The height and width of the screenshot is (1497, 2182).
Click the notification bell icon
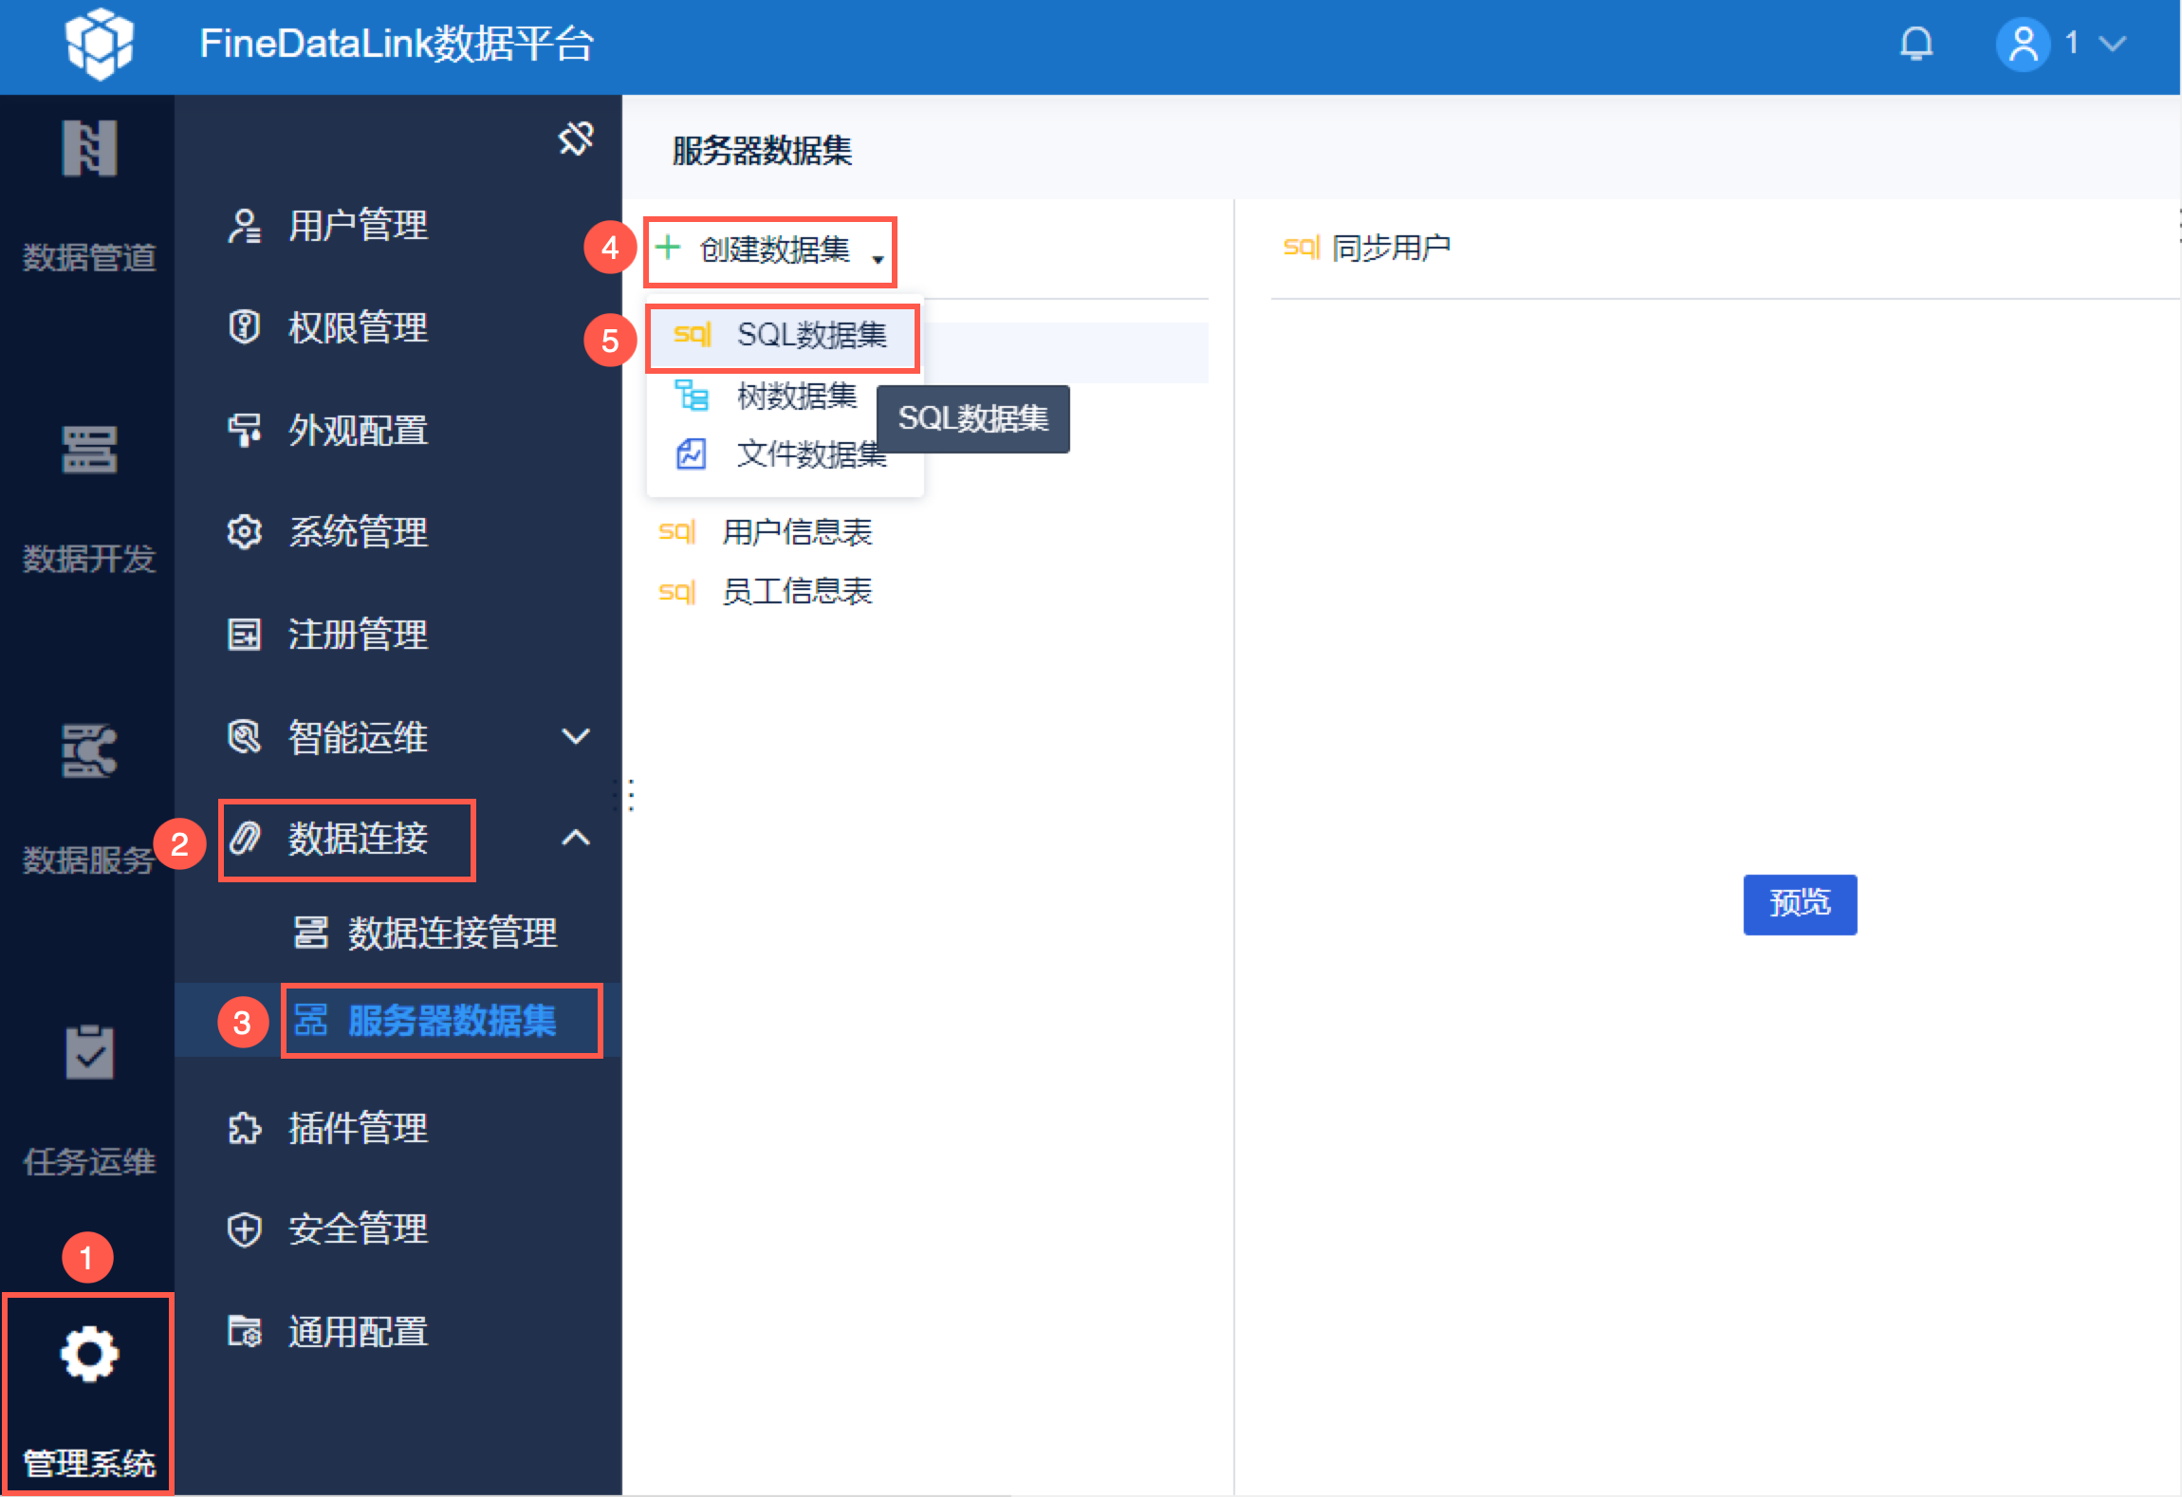1915,44
